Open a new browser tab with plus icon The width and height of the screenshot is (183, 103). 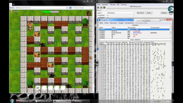tap(14, 4)
